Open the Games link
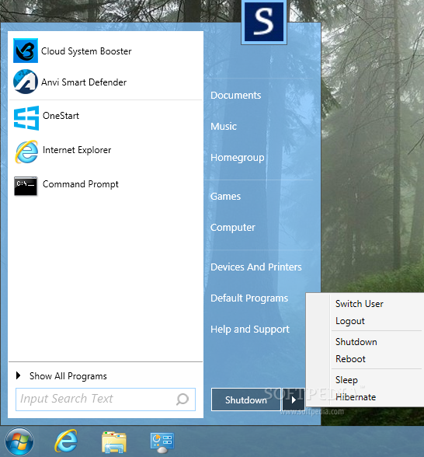 point(226,196)
